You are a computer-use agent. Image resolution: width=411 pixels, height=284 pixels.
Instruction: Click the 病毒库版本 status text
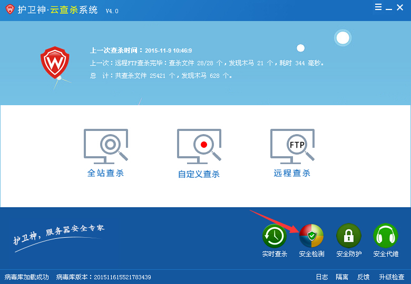[x=103, y=277]
